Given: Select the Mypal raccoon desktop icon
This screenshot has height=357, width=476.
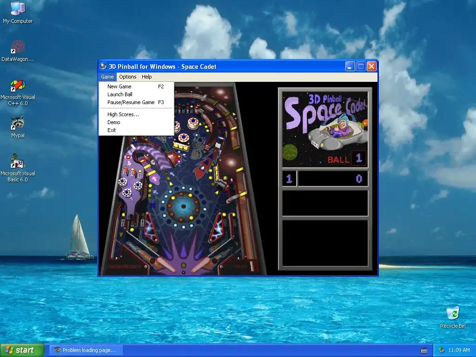Looking at the screenshot, I should tap(18, 126).
